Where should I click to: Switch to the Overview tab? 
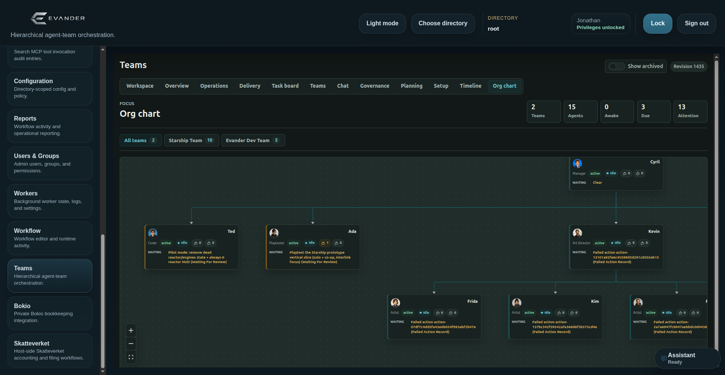click(x=177, y=86)
